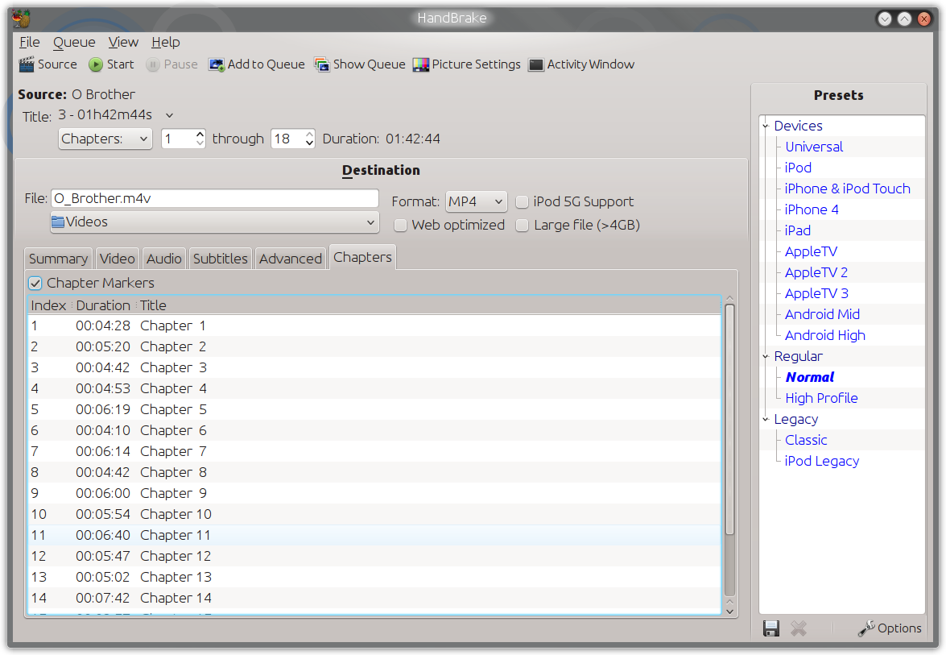
Task: Click the Title column header
Action: (153, 305)
